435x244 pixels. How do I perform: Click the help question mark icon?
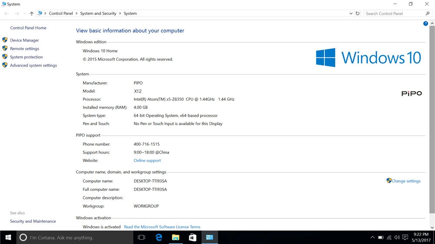(x=425, y=23)
